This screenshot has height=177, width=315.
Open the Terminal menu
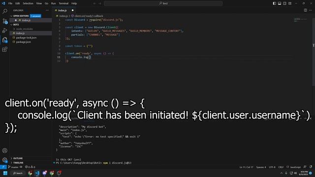[x=63, y=3]
